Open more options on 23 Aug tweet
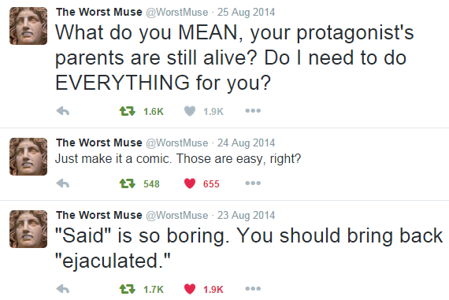 click(x=253, y=289)
